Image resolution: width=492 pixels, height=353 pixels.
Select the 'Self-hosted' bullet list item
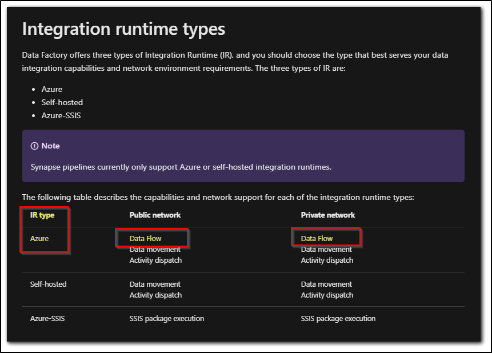tap(62, 103)
